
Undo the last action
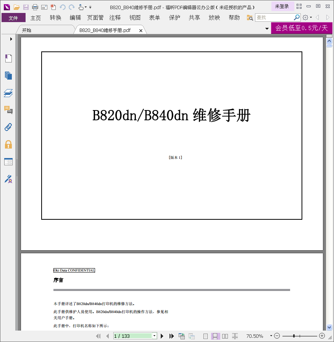coord(63,7)
